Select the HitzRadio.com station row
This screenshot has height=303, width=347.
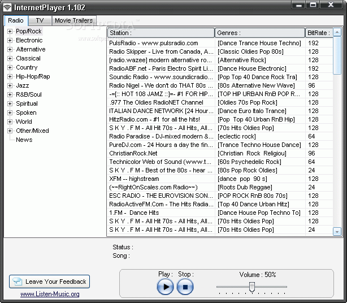coord(220,119)
